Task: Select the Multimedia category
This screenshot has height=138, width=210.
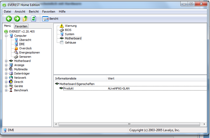Action: coord(18,69)
